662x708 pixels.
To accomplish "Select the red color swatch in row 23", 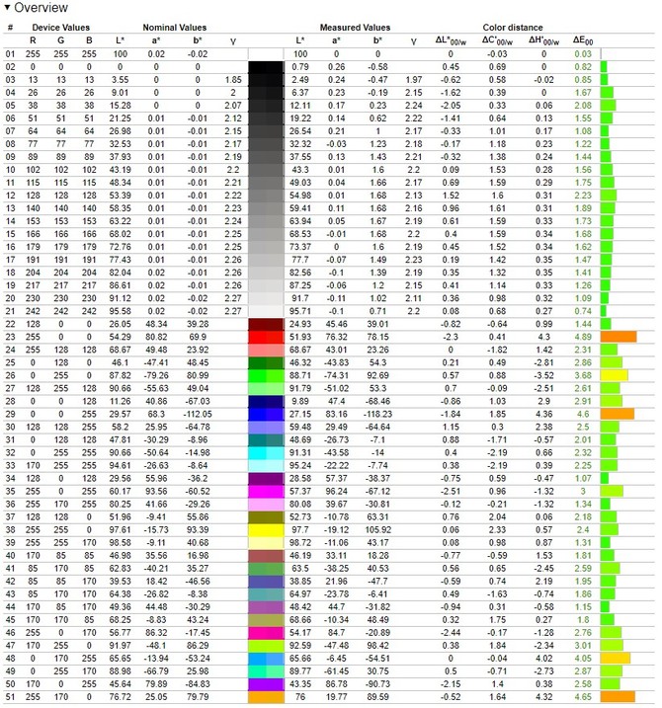I will (x=266, y=337).
